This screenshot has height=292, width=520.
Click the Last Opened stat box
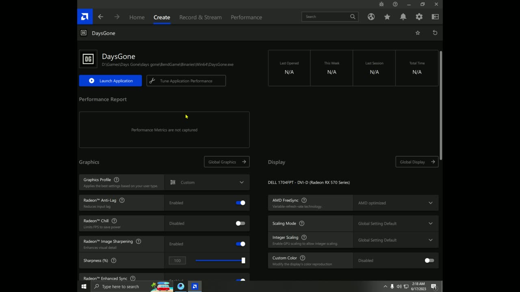point(289,68)
